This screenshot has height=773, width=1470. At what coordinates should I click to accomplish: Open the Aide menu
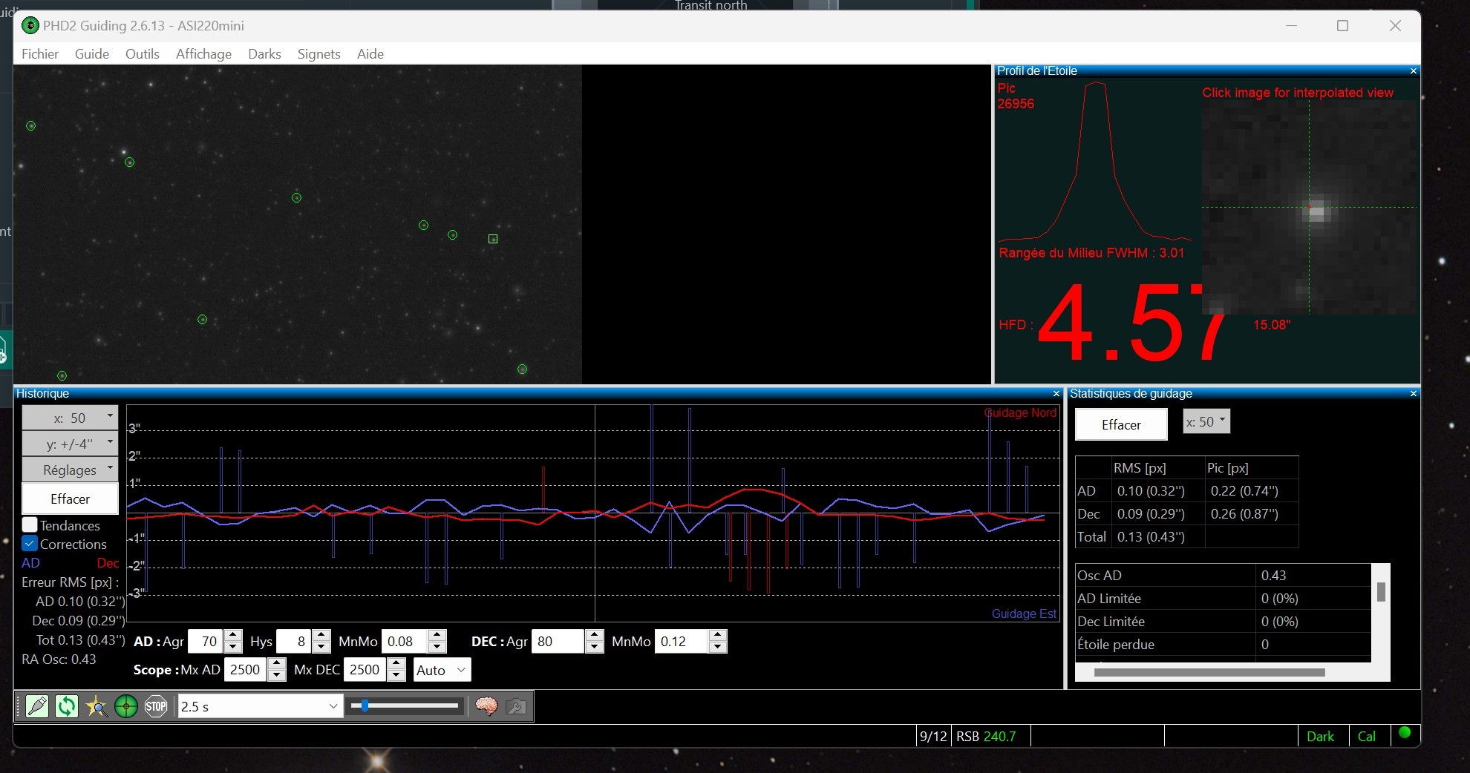click(370, 54)
